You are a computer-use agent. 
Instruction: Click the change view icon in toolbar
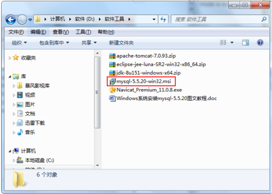[x=223, y=43]
